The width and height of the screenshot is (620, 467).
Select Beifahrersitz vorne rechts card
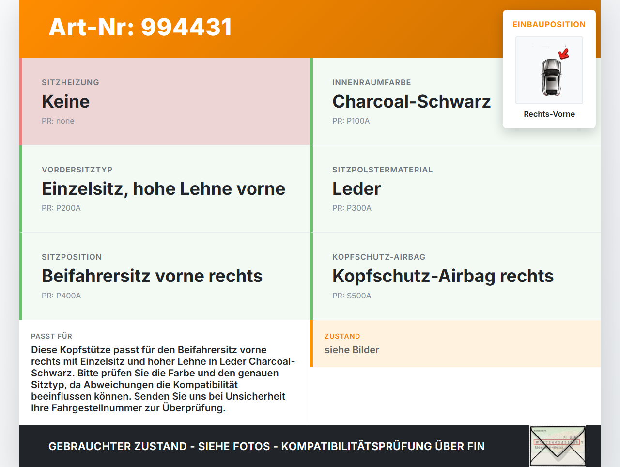[165, 276]
